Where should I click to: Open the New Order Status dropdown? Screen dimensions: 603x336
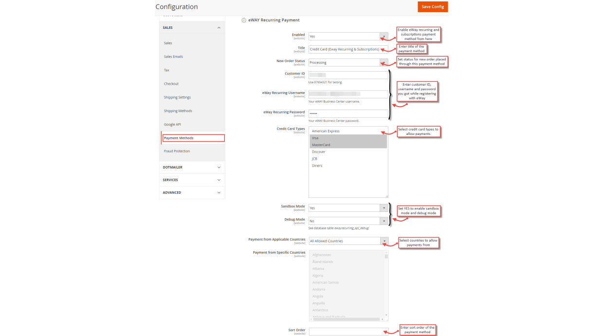348,62
